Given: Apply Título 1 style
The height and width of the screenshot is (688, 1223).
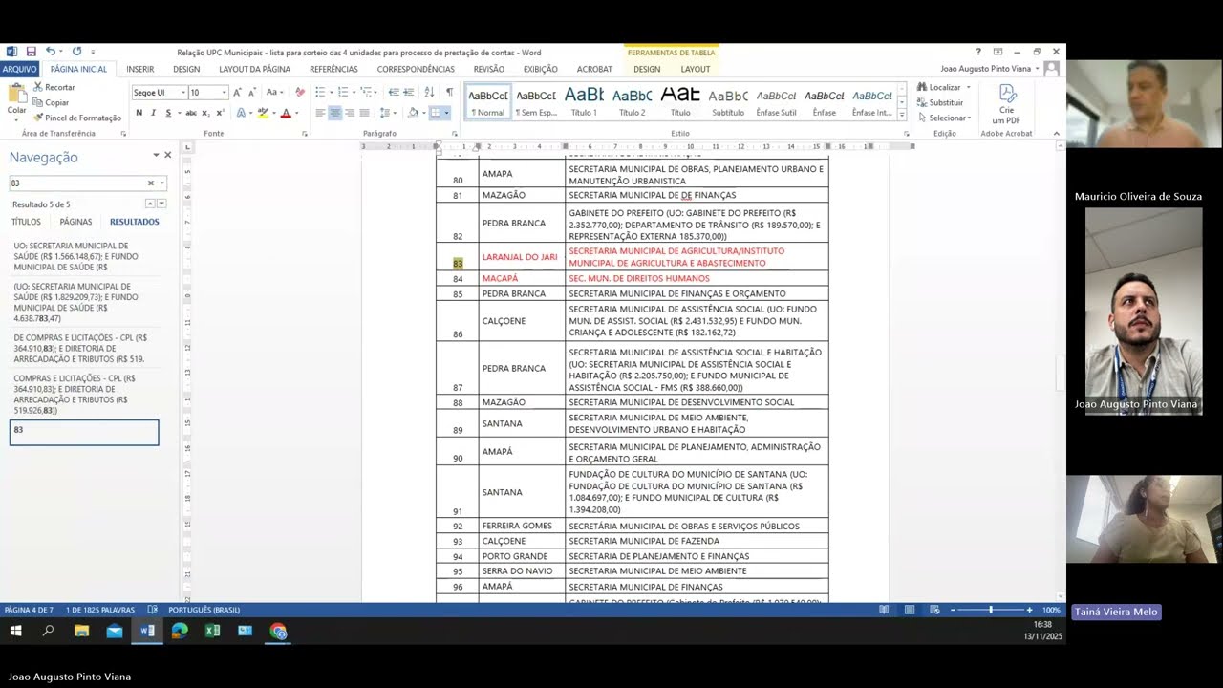Looking at the screenshot, I should (584, 101).
